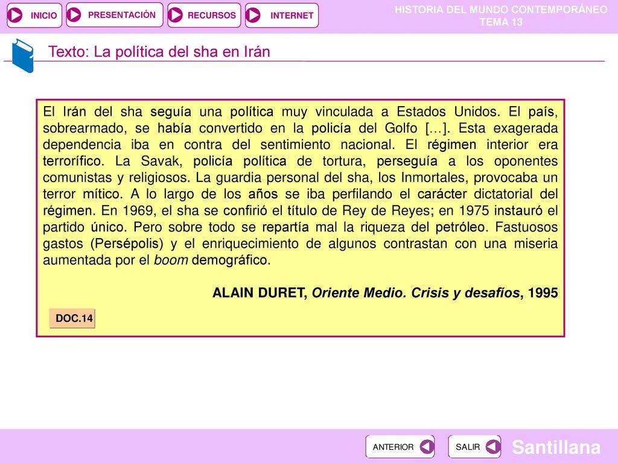Open the INICIO menu label
618x463 pixels.
point(43,15)
